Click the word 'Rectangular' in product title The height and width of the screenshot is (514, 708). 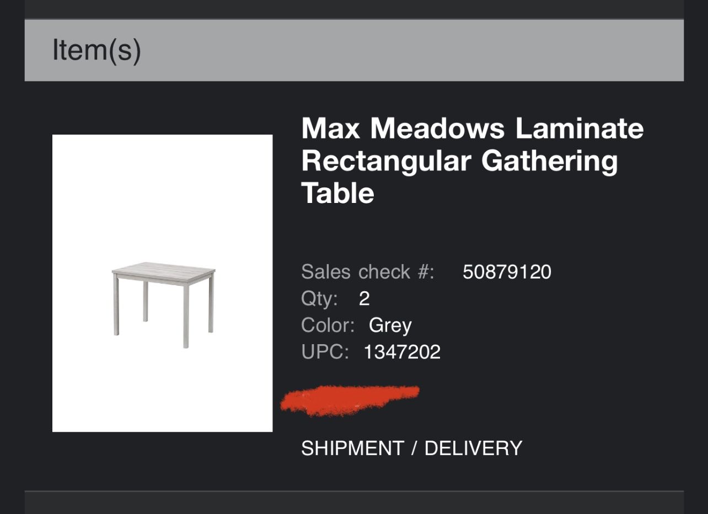tap(386, 161)
